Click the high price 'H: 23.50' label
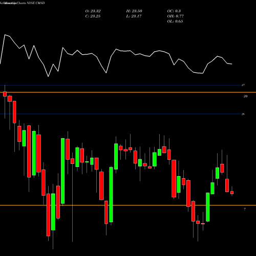 (134, 11)
